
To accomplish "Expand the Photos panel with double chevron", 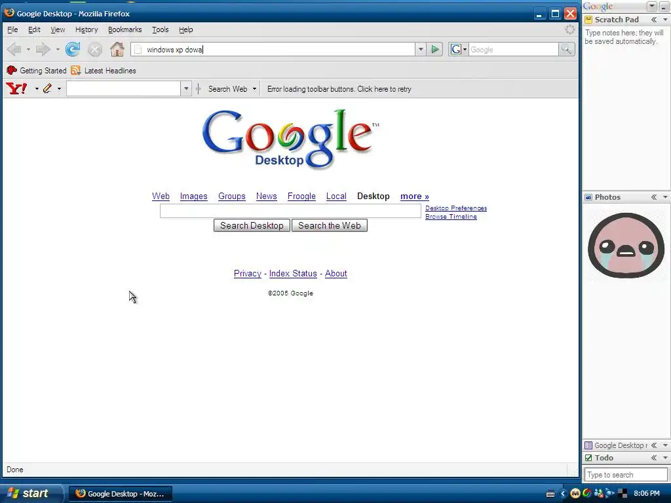I will pos(654,197).
